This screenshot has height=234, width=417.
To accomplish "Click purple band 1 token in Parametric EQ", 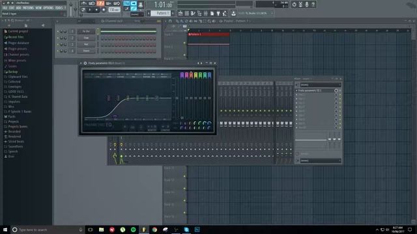I will tap(182, 75).
